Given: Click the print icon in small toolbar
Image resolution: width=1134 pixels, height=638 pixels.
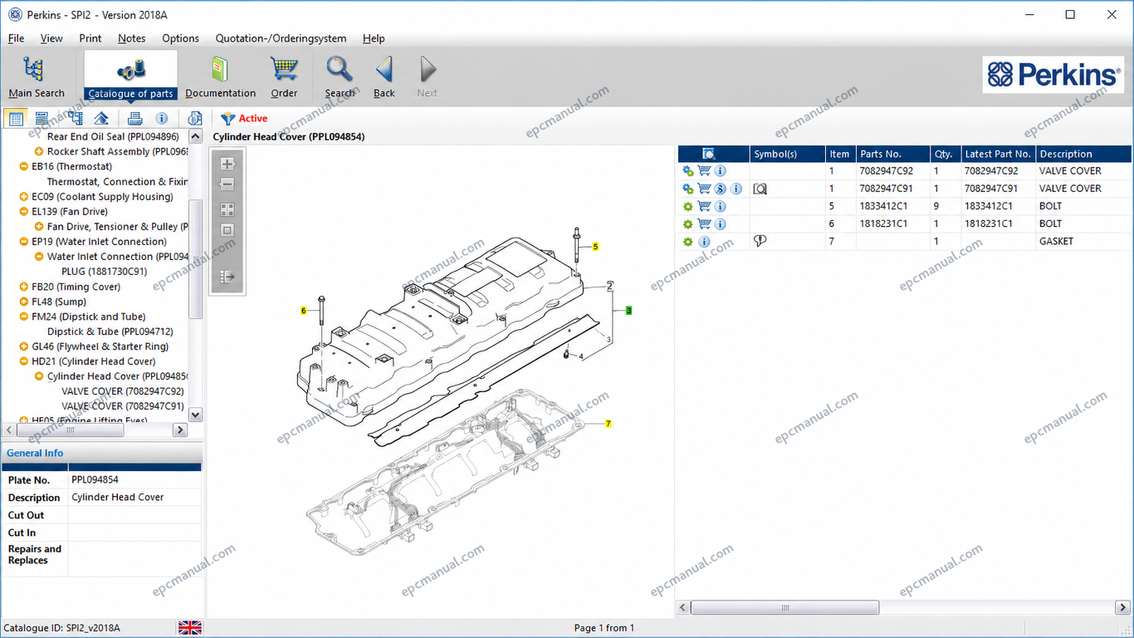Looking at the screenshot, I should point(134,118).
